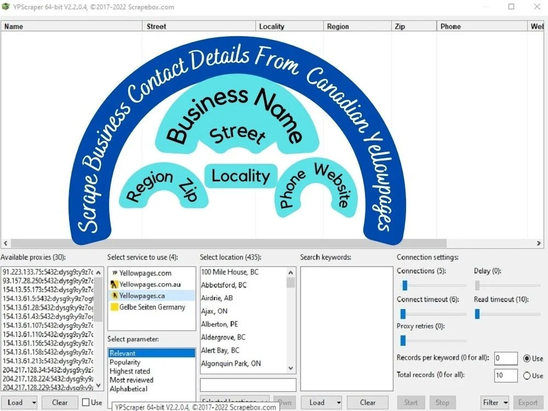
Task: Select proxy 154.13.61.213:5432
Action: pyautogui.click(x=48, y=361)
